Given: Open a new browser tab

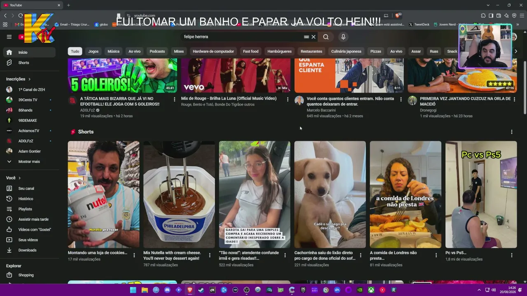Looking at the screenshot, I should click(x=68, y=5).
